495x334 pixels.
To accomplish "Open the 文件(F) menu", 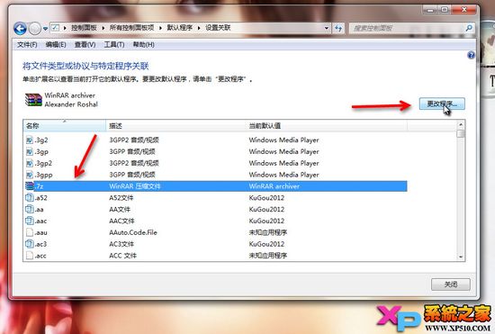I will [x=27, y=45].
